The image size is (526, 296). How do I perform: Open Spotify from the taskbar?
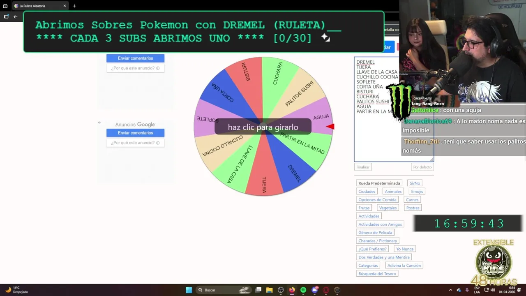[x=303, y=290]
